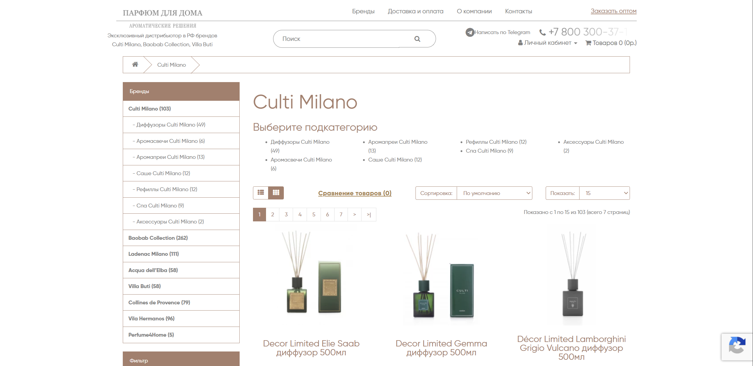The image size is (753, 366).
Task: Open Decor Limited Gemma product image
Action: (441, 276)
